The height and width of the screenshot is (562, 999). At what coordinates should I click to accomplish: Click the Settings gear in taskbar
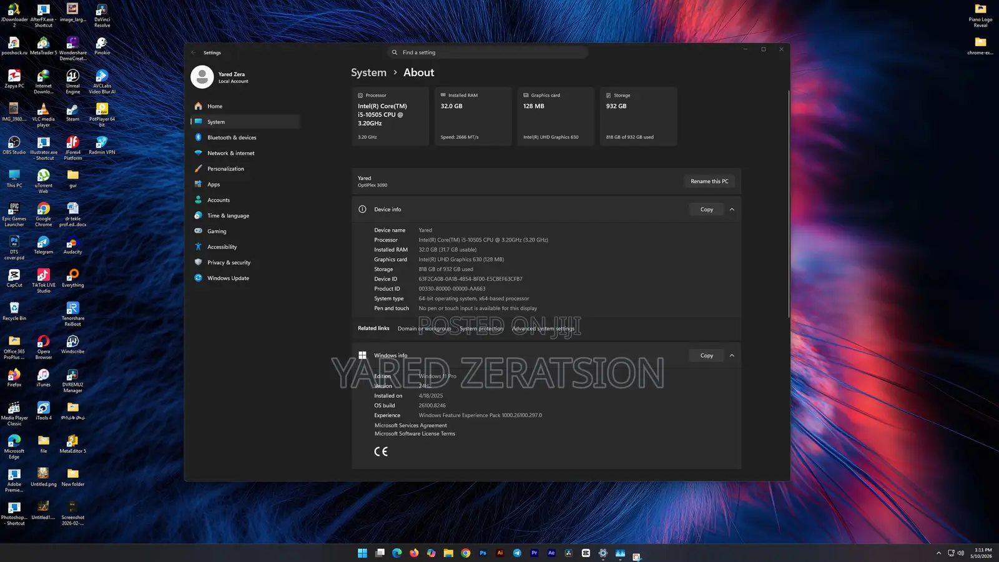coord(603,553)
